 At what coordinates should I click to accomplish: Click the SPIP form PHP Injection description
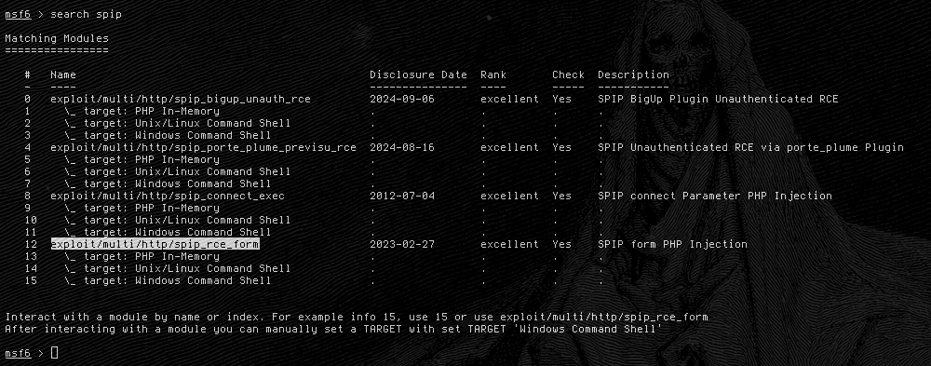[x=673, y=244]
